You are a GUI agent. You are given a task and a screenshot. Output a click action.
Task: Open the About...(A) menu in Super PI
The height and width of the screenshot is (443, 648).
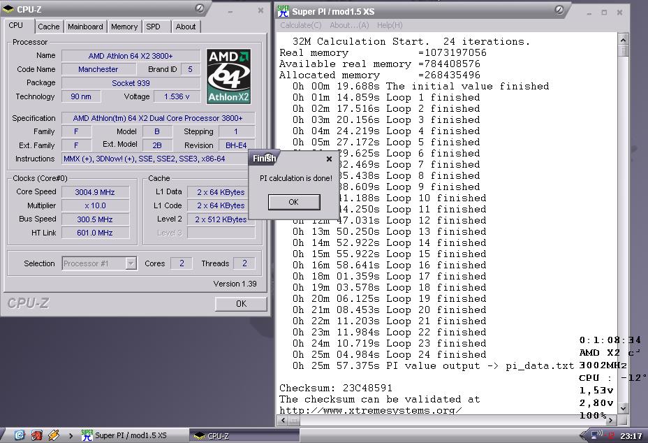(x=349, y=25)
